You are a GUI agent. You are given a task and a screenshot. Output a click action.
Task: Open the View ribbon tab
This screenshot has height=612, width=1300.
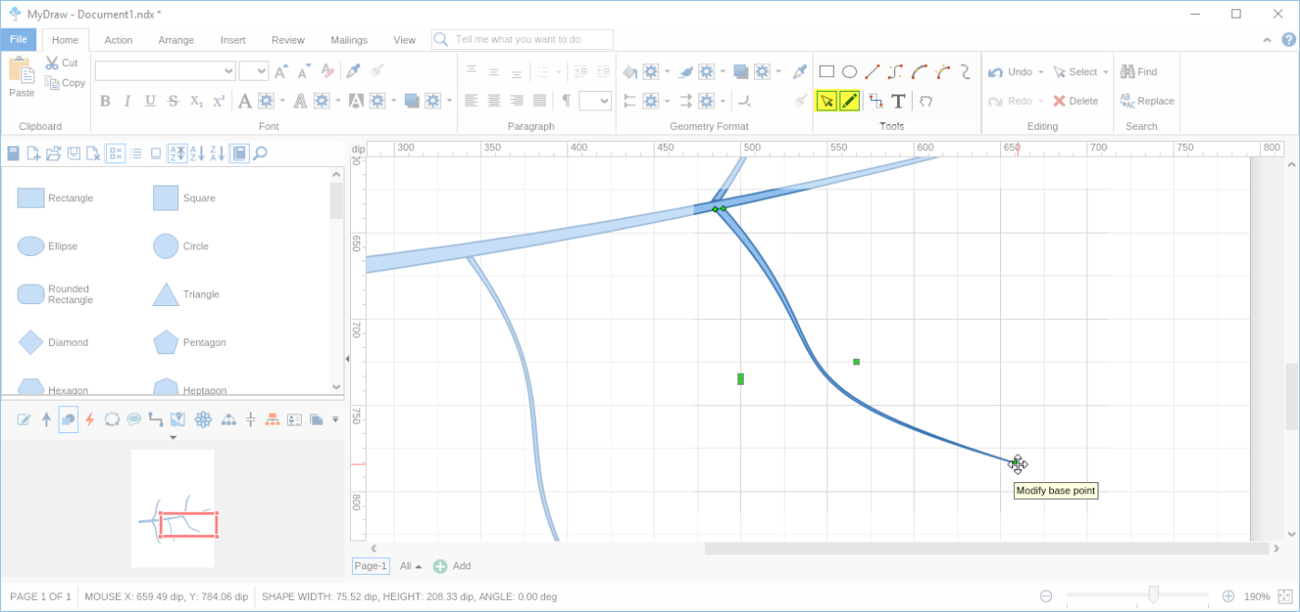click(405, 40)
